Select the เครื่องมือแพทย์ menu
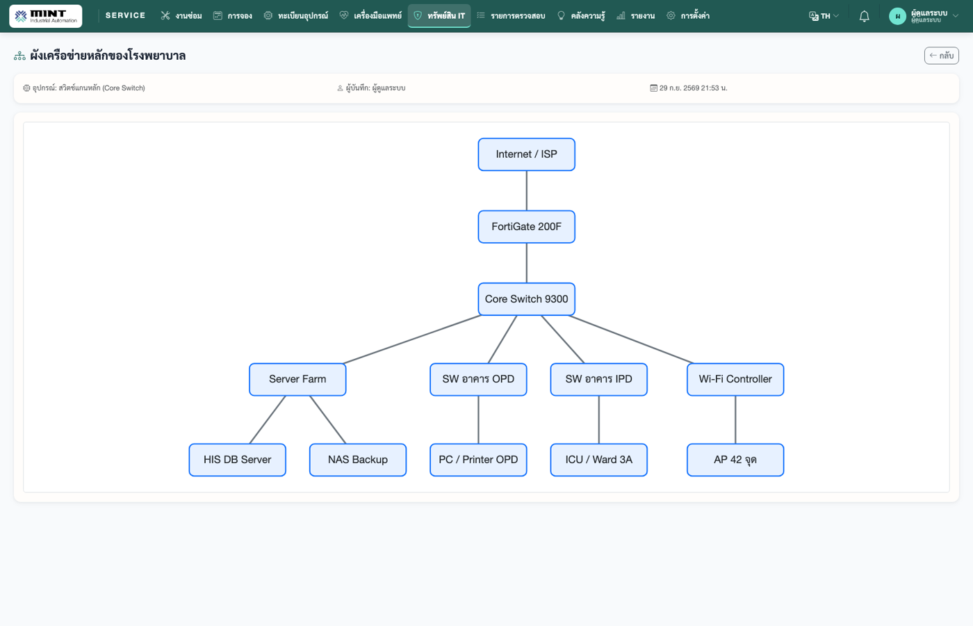Image resolution: width=973 pixels, height=626 pixels. click(370, 15)
